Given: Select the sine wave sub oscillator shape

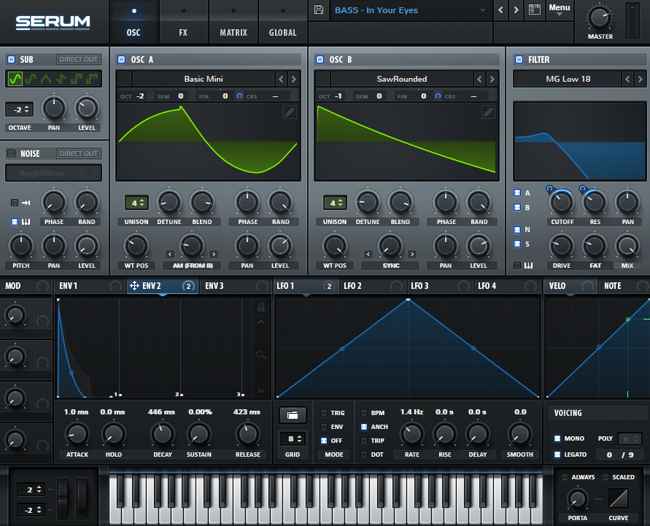Looking at the screenshot, I should coord(15,78).
